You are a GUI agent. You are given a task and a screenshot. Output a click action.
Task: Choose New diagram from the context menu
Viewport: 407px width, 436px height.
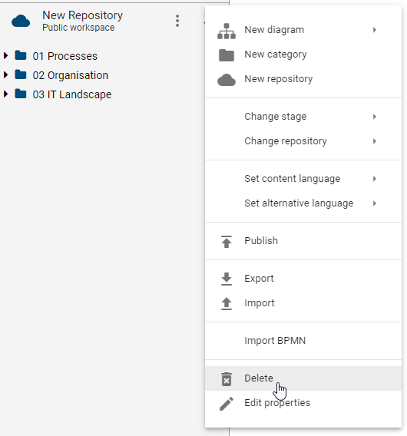click(303, 30)
